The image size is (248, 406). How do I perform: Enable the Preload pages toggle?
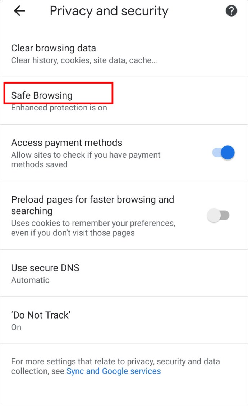pos(218,215)
